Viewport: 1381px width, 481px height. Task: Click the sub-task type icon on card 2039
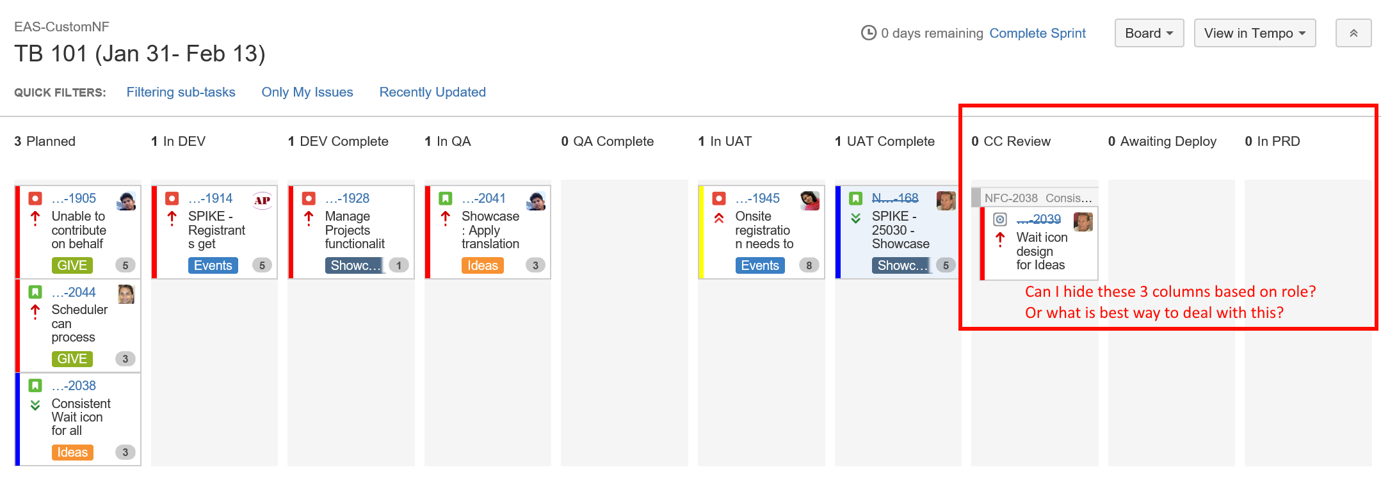[1000, 219]
